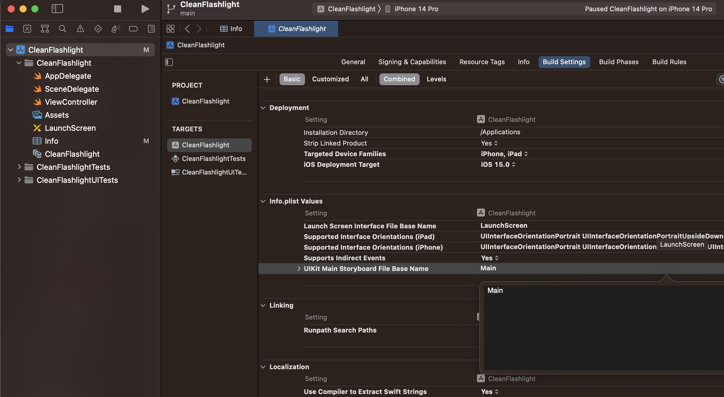Expand the CleanFlashlightTests folder
724x397 pixels.
click(x=19, y=167)
